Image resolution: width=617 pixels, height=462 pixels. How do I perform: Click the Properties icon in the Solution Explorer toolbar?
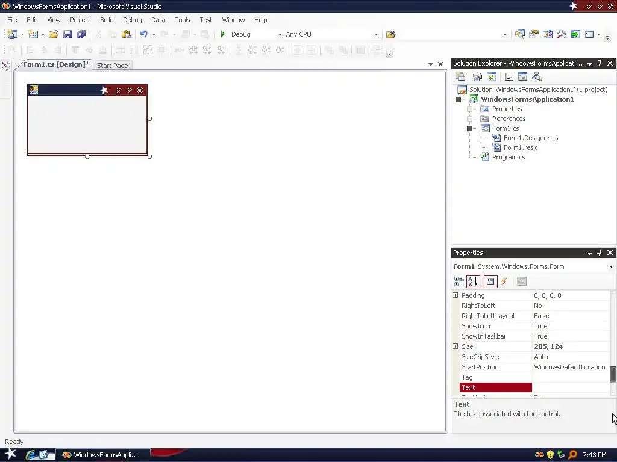(x=460, y=76)
